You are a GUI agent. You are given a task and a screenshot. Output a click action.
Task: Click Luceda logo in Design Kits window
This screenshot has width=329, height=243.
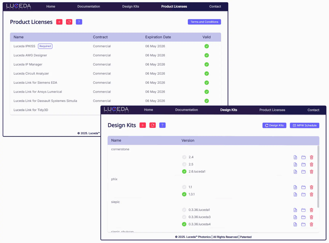coord(116,110)
